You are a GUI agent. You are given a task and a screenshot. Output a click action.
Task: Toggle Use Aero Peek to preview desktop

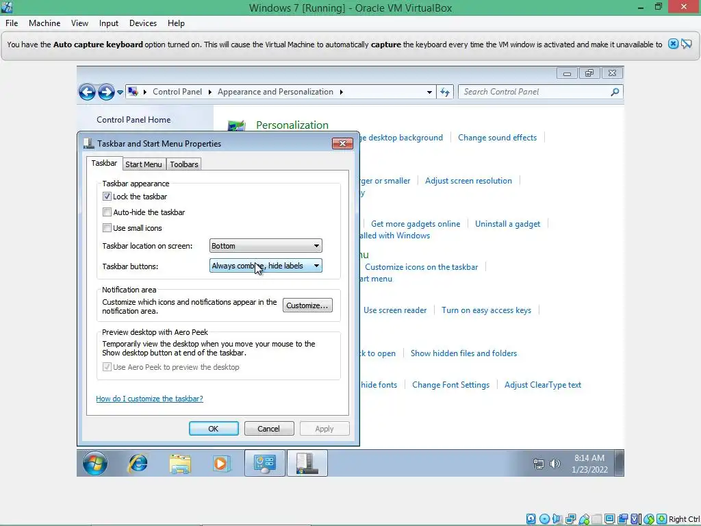pyautogui.click(x=107, y=367)
